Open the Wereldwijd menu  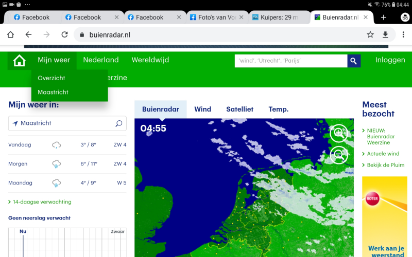[x=150, y=60]
